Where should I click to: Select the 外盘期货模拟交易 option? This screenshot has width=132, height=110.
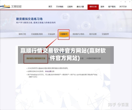93,58
